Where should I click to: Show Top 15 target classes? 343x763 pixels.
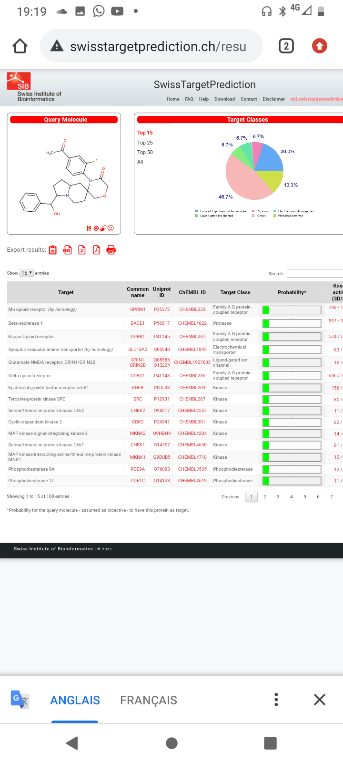click(x=145, y=133)
